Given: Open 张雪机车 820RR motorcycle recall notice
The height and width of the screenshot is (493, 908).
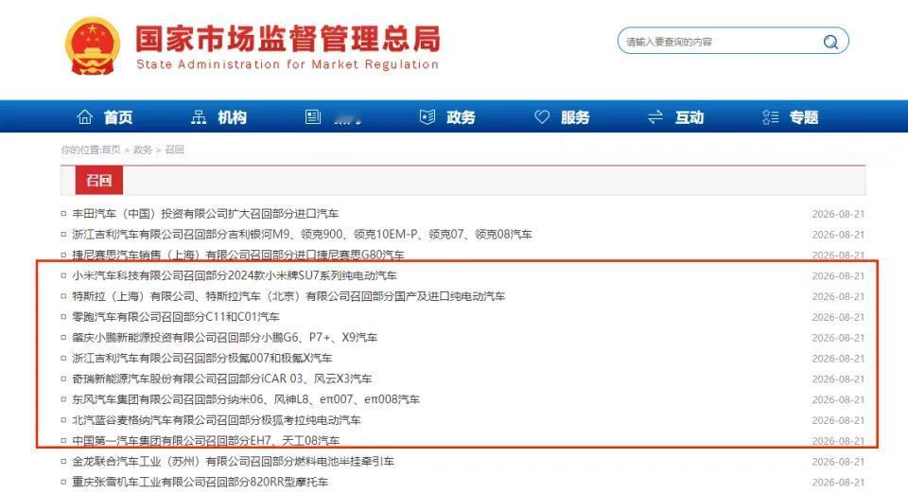Looking at the screenshot, I should pos(200,482).
